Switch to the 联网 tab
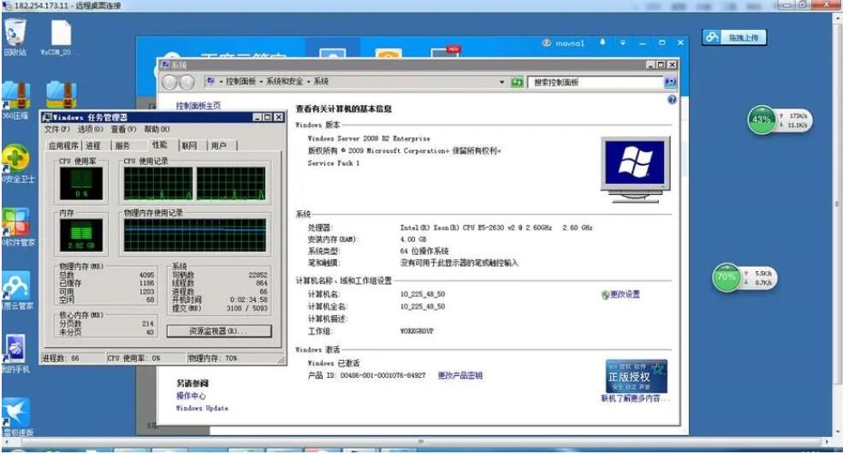The width and height of the screenshot is (848, 454). pyautogui.click(x=189, y=146)
